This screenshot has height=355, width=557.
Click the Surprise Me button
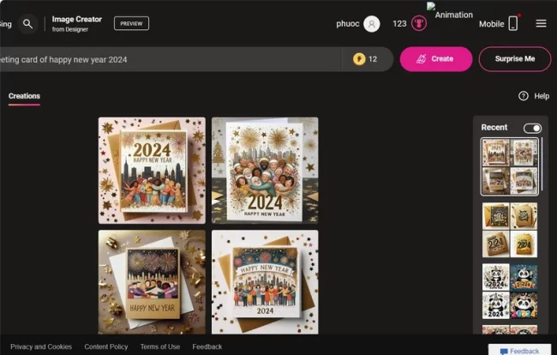[x=514, y=59]
